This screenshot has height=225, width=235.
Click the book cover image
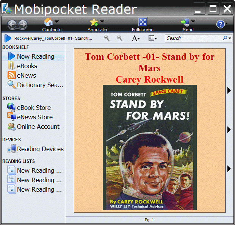pos(150,148)
